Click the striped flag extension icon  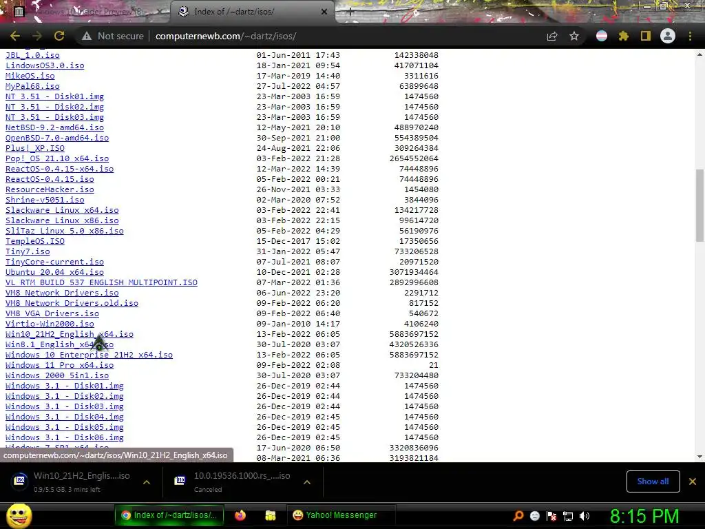pos(602,36)
